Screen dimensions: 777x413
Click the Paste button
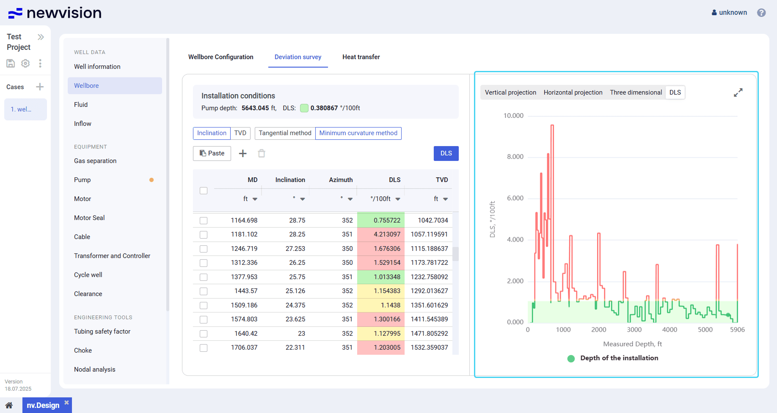tap(212, 153)
